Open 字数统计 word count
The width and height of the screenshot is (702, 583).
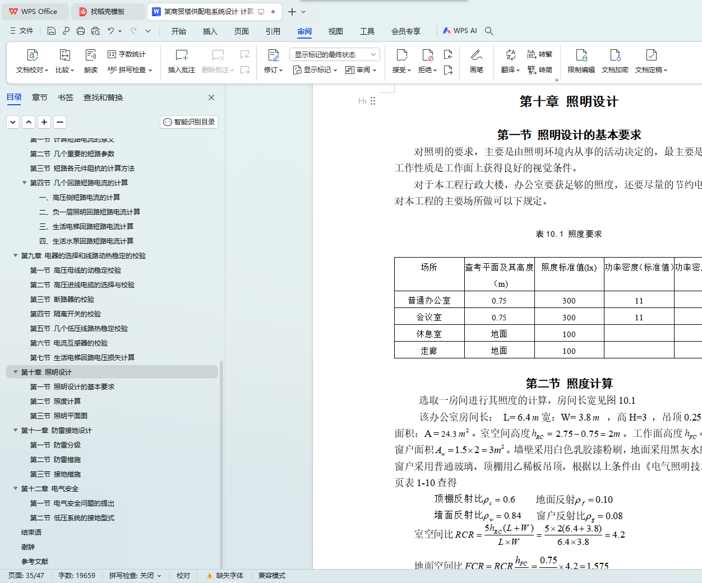[127, 54]
